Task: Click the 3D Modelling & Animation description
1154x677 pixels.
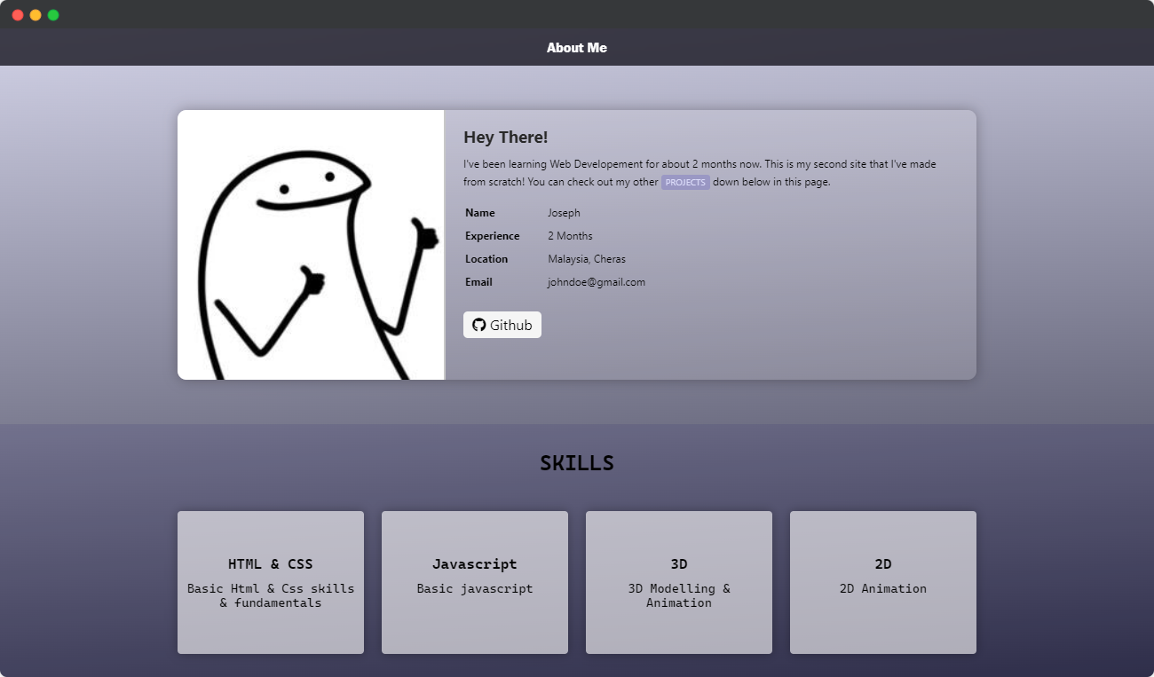Action: (679, 595)
